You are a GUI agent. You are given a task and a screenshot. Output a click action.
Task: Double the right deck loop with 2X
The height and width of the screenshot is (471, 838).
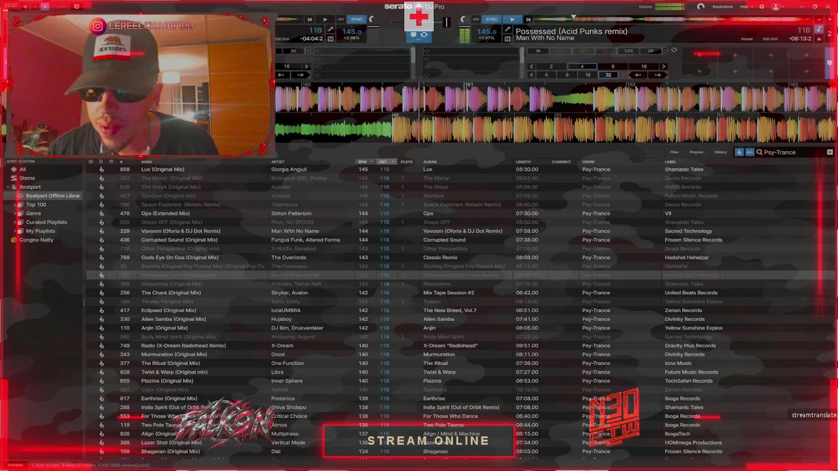click(x=651, y=50)
